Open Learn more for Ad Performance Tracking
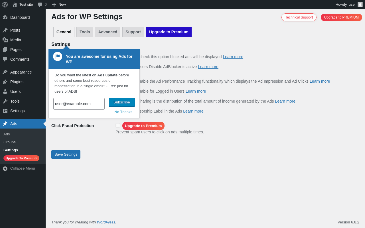 (320, 81)
